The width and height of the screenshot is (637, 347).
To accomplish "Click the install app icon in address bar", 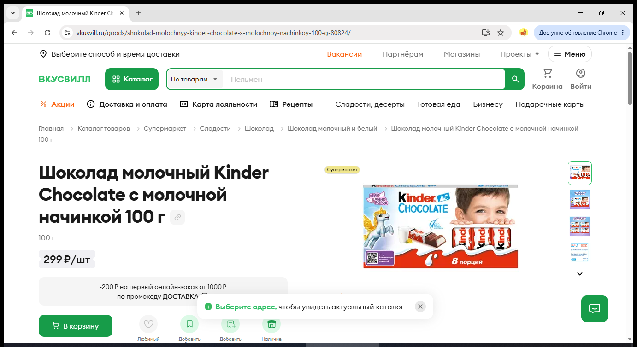I will 485,33.
